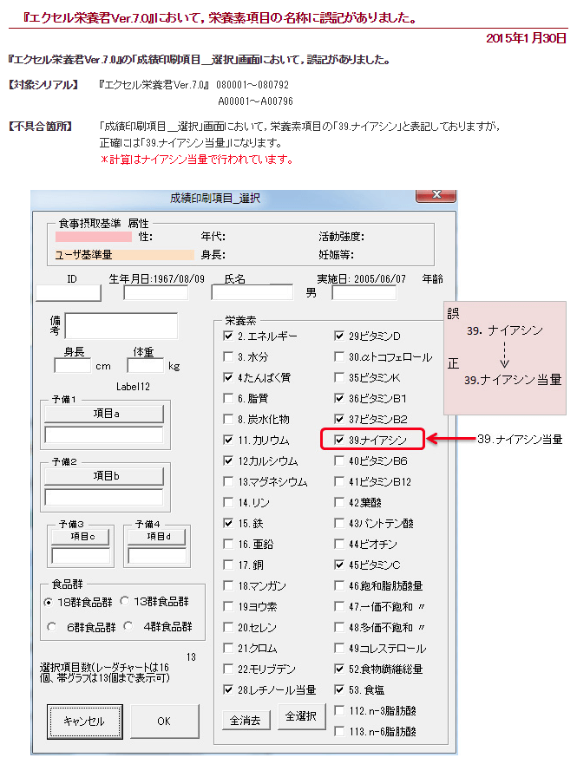
Task: Enable 13.マグネシウム checkbox
Action: 227,482
